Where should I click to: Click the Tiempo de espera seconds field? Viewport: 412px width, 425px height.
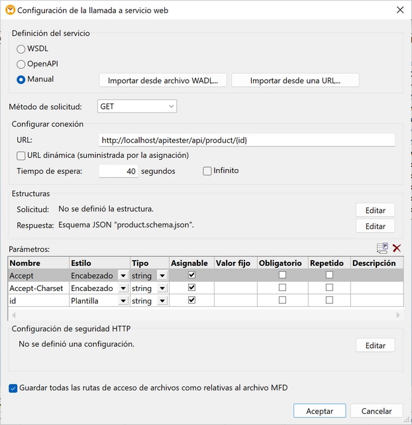point(119,171)
